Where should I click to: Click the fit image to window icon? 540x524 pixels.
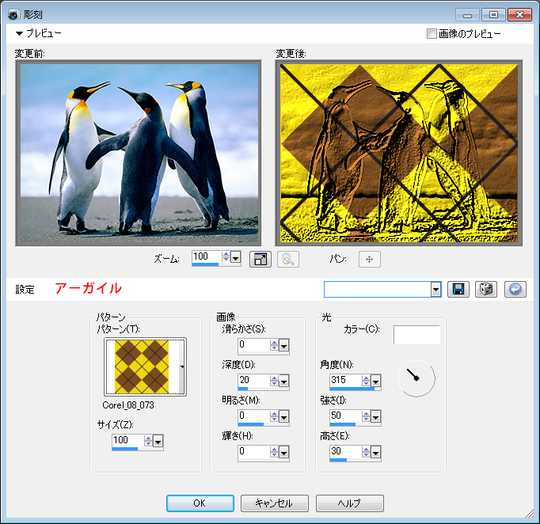point(260,259)
